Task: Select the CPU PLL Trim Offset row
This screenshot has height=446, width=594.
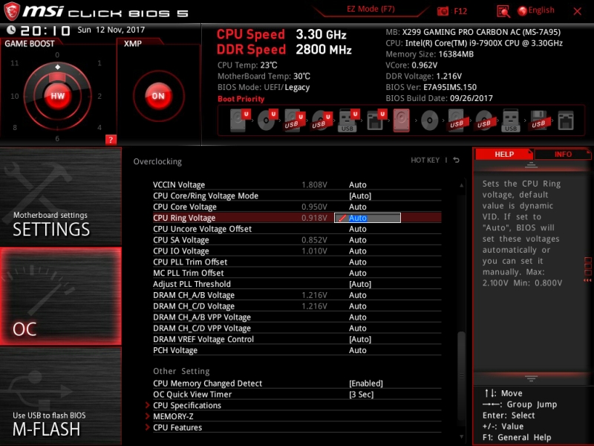Action: [x=297, y=262]
